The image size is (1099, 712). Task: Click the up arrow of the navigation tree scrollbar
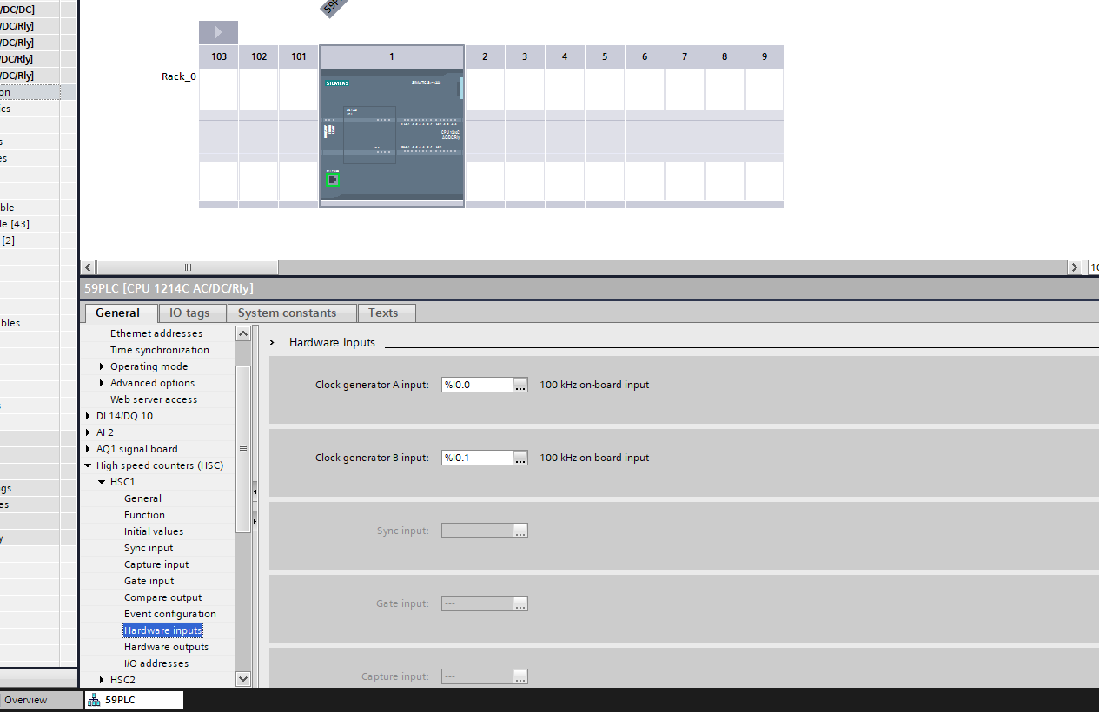[243, 333]
